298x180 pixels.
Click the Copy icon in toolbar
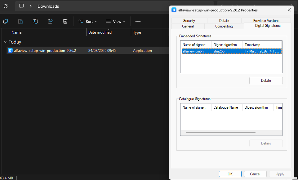pos(6,21)
